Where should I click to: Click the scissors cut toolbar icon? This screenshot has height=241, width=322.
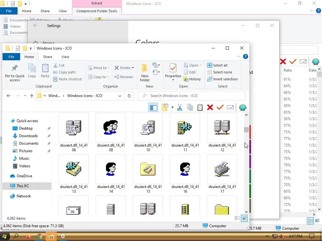[x=180, y=107]
